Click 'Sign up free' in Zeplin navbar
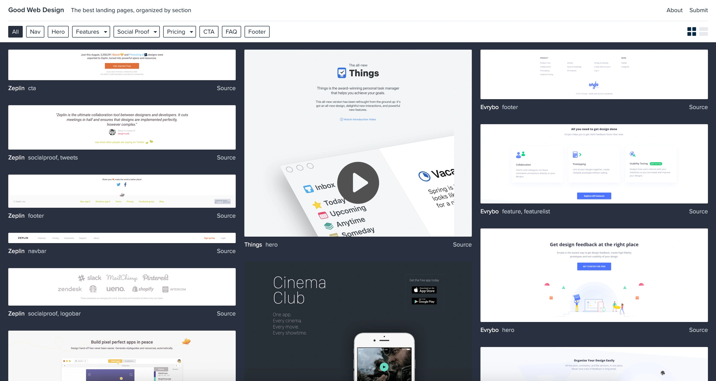Image resolution: width=716 pixels, height=381 pixels. (209, 238)
